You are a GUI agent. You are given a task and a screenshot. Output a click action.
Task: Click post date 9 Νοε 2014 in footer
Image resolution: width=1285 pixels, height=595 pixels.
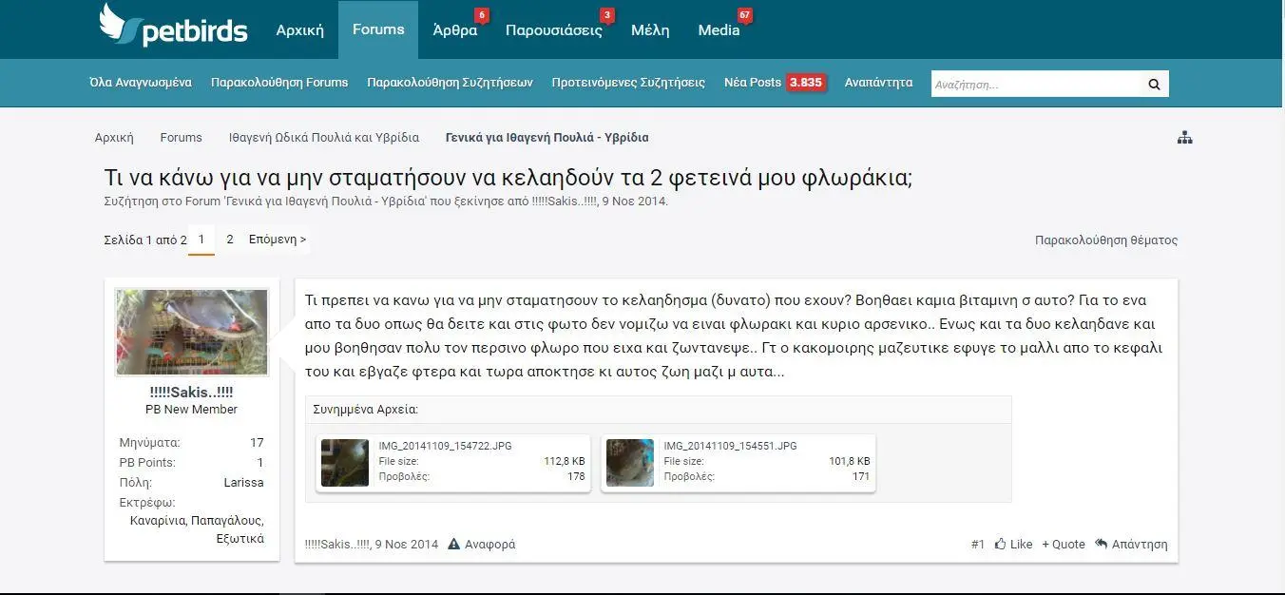407,545
